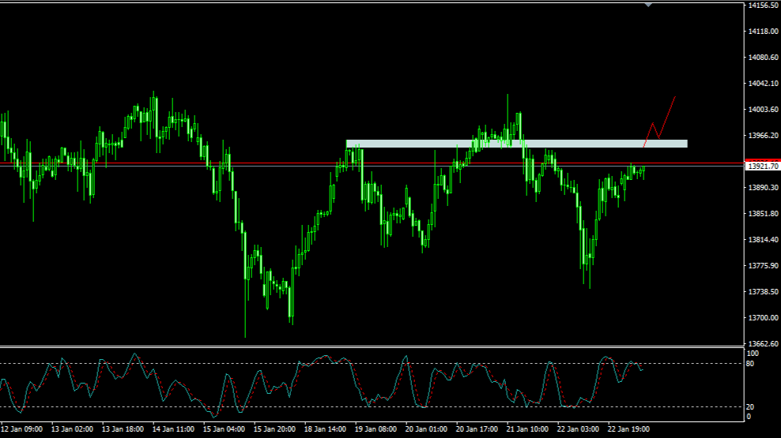781x438 pixels.
Task: Click price scale value 13700.00
Action: pos(763,318)
